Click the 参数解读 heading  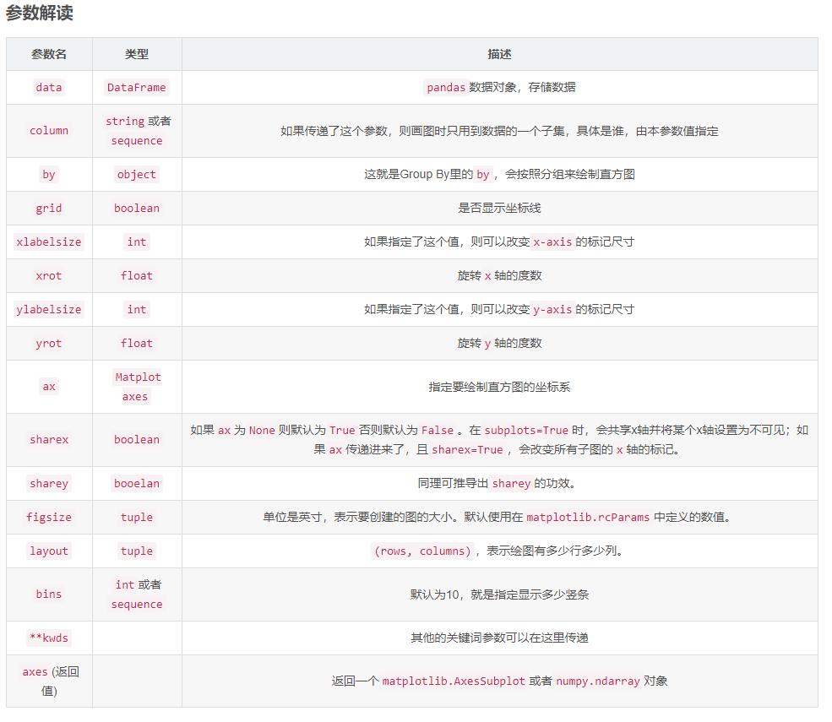[x=39, y=14]
